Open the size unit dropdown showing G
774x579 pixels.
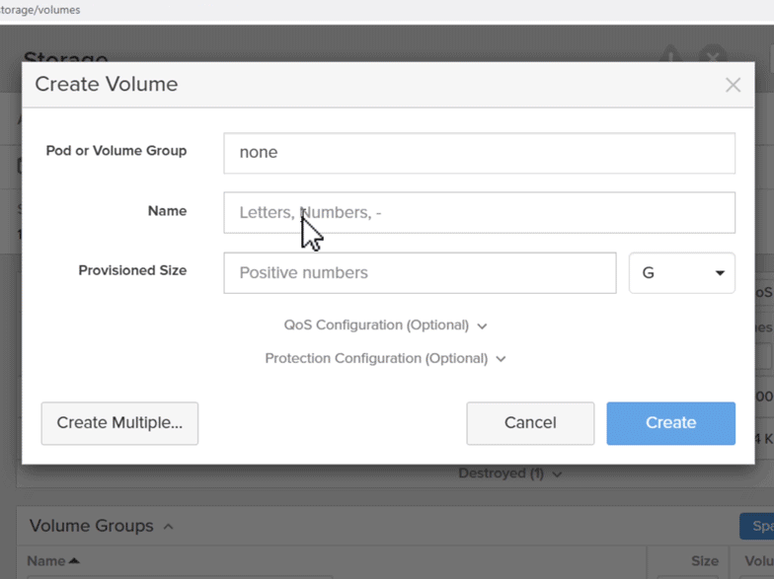pyautogui.click(x=681, y=273)
